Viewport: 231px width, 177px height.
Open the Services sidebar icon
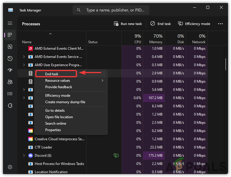coord(10,106)
